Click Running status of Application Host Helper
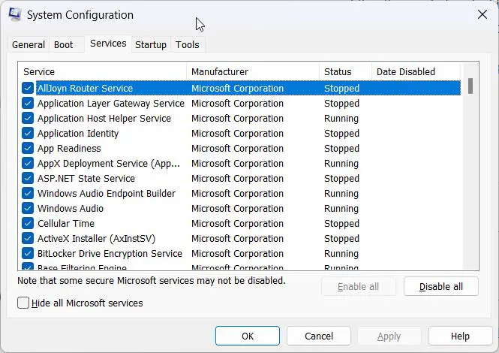 pos(341,118)
